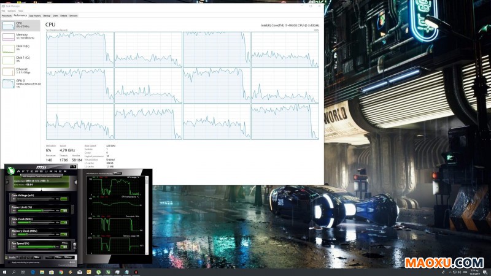Select GPU 0 in the performance sidebar
The height and width of the screenshot is (276, 491).
[x=21, y=83]
